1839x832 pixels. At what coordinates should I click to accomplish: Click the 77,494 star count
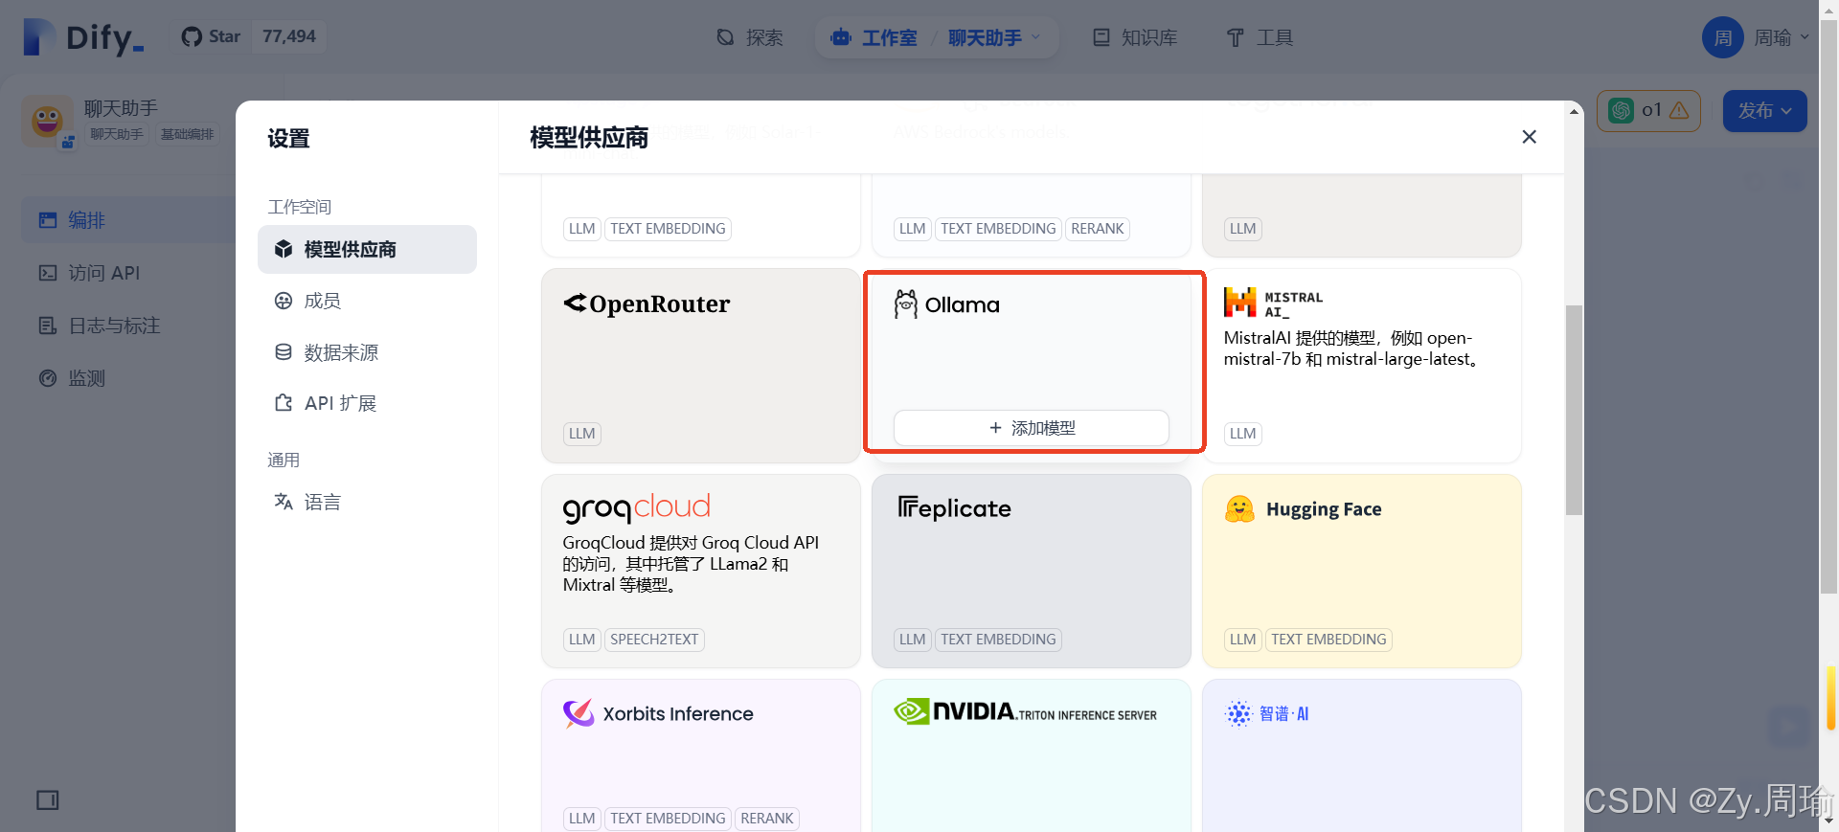coord(289,36)
